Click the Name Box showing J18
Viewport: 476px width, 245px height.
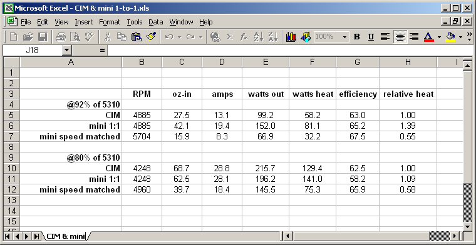pos(33,50)
